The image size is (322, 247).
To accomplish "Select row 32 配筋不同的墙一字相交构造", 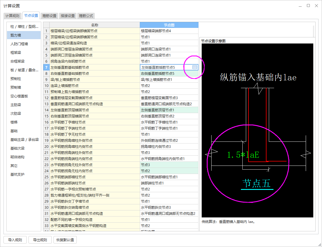I will pos(95,219).
